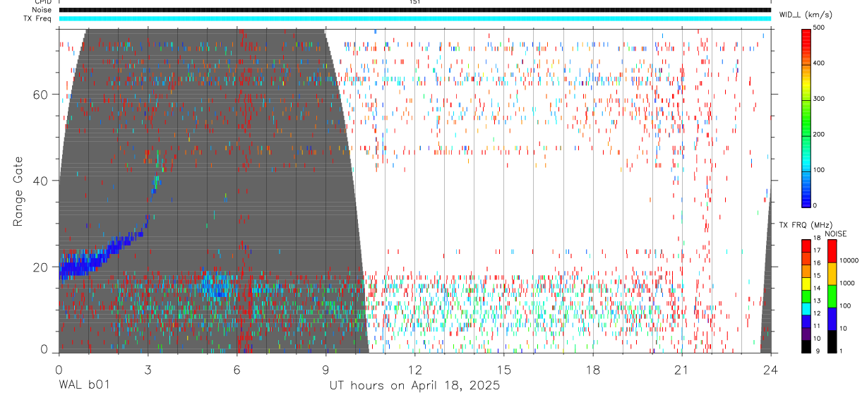Screen dimensions: 867x400
Task: Click the '24' tick on the UT hours axis
Action: tap(770, 370)
